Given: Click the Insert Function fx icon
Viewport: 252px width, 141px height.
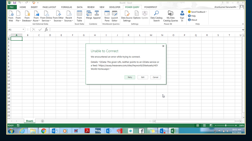Looking at the screenshot, I should coord(46,29).
